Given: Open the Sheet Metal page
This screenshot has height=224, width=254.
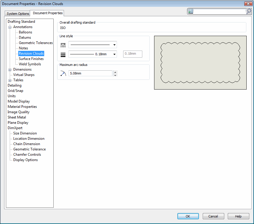Looking at the screenshot, I should pos(17,117).
